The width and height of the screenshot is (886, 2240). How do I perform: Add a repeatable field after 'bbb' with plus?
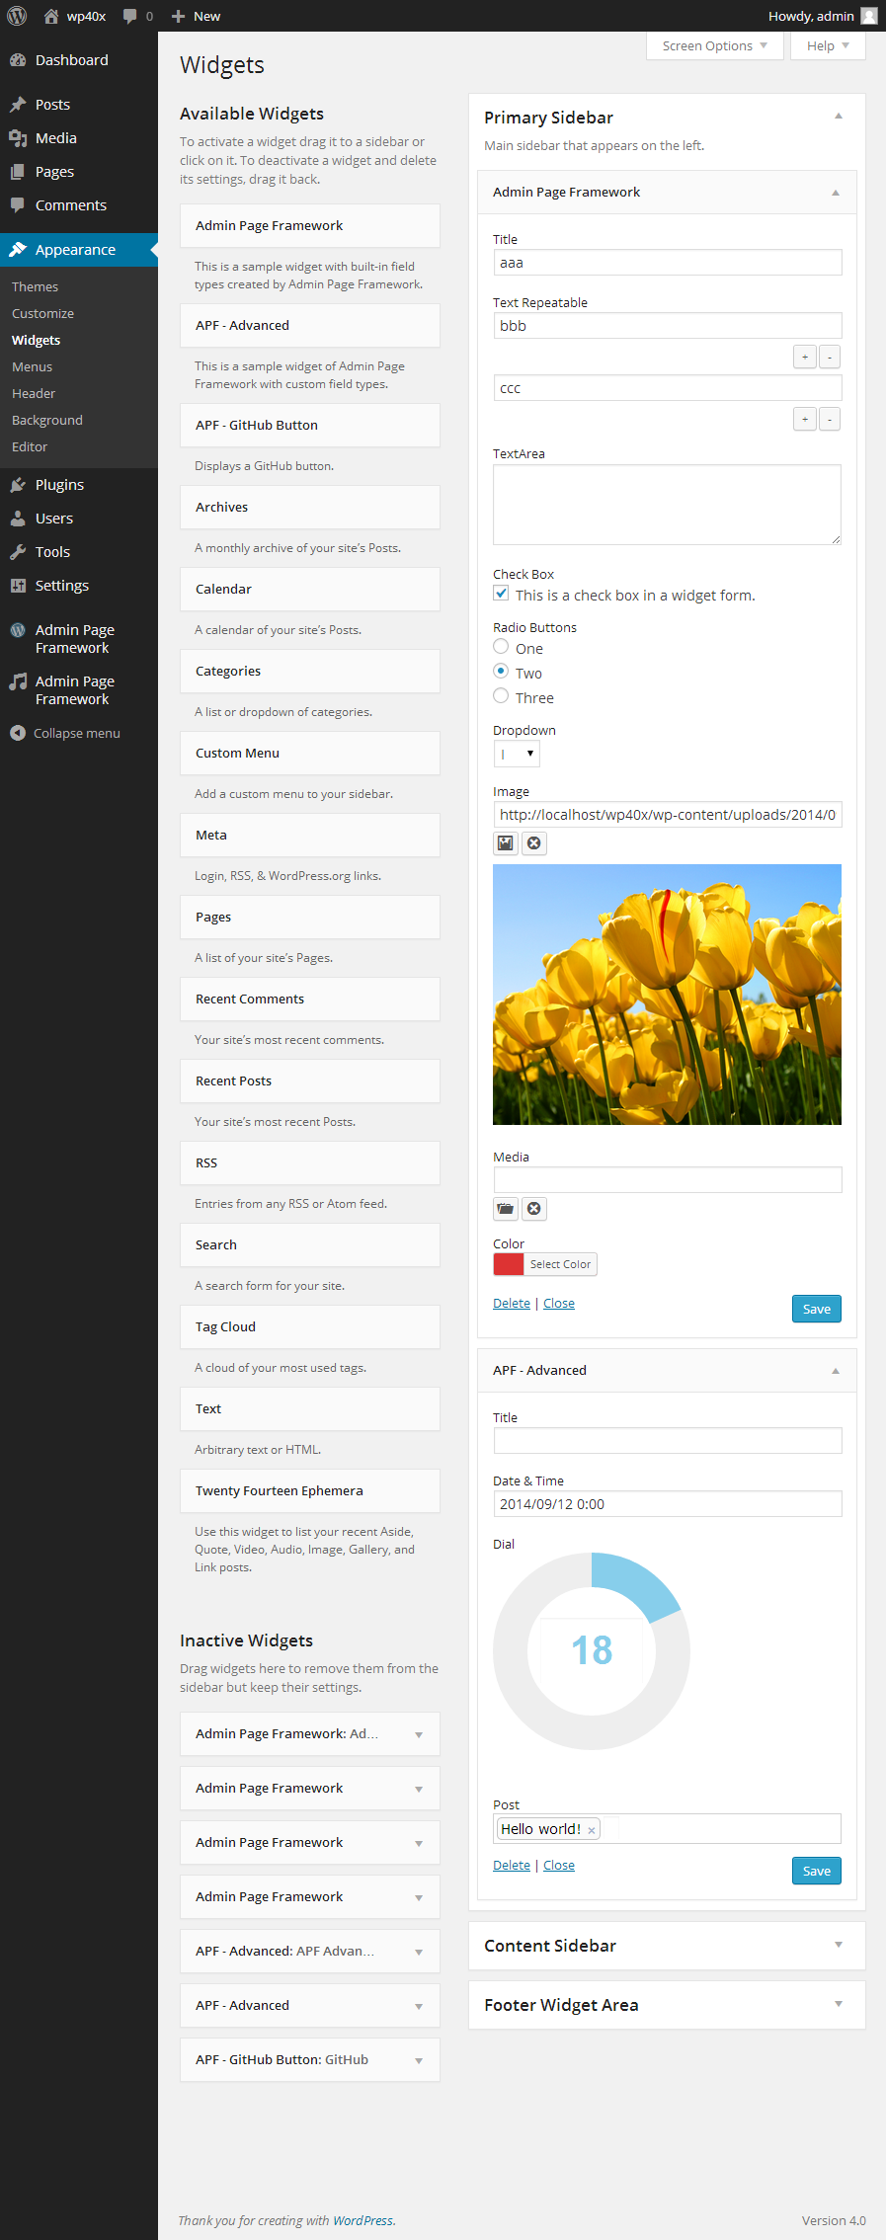[805, 358]
